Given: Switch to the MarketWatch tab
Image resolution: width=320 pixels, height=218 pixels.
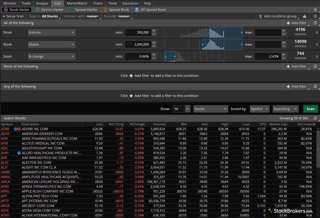Looking at the screenshot, I should coord(77,3).
